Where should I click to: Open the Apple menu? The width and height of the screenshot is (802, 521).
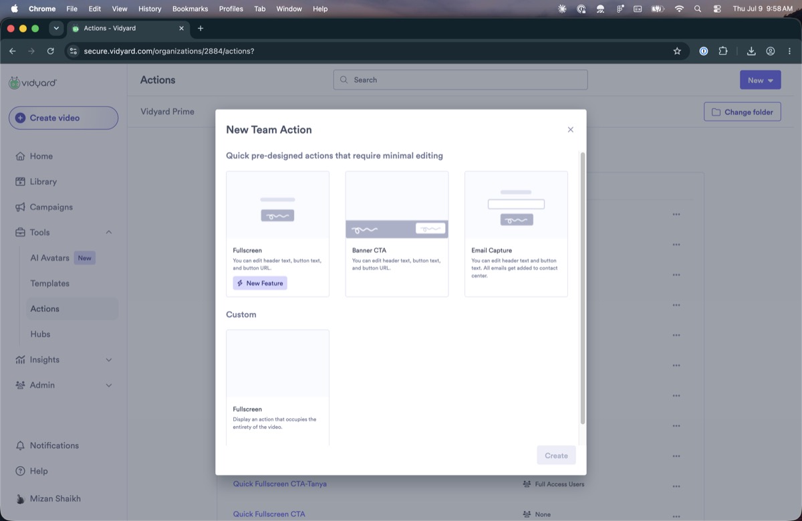14,9
